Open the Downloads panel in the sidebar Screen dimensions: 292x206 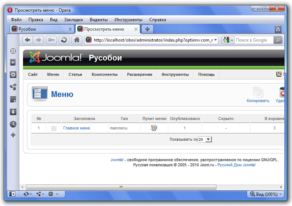click(13, 112)
